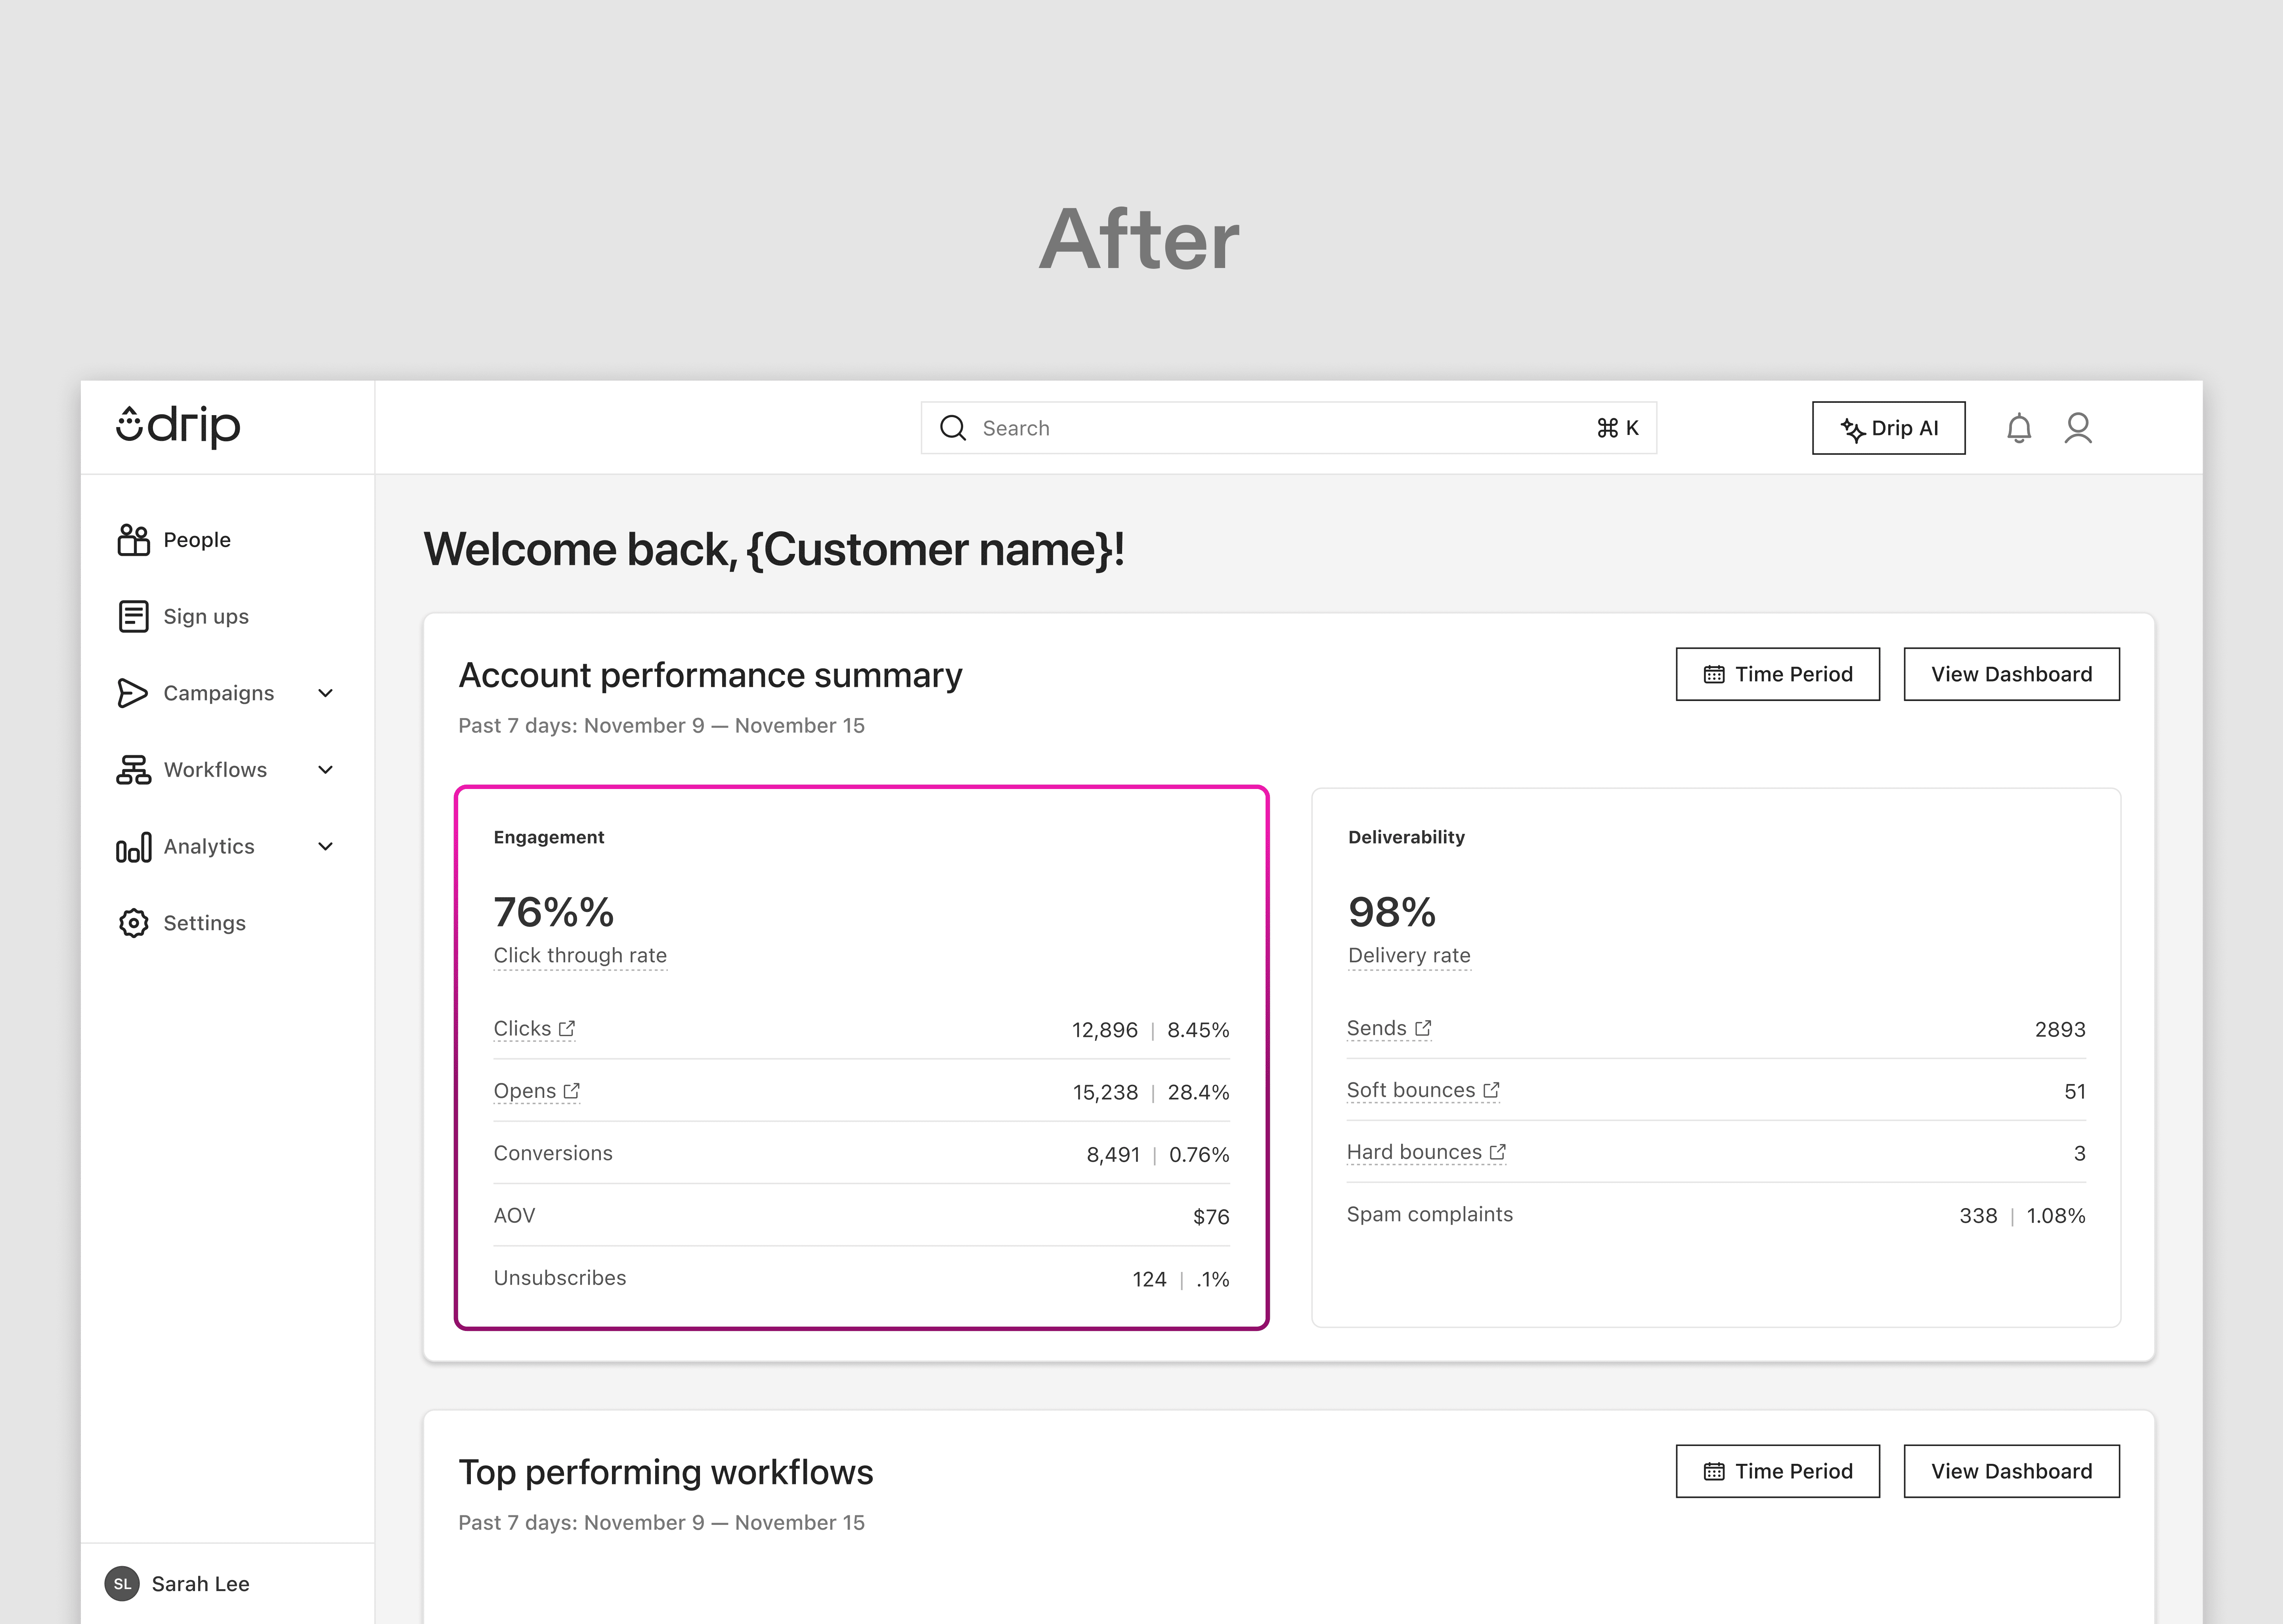Click external link icon beside Sends
The image size is (2283, 1624).
[1423, 1028]
